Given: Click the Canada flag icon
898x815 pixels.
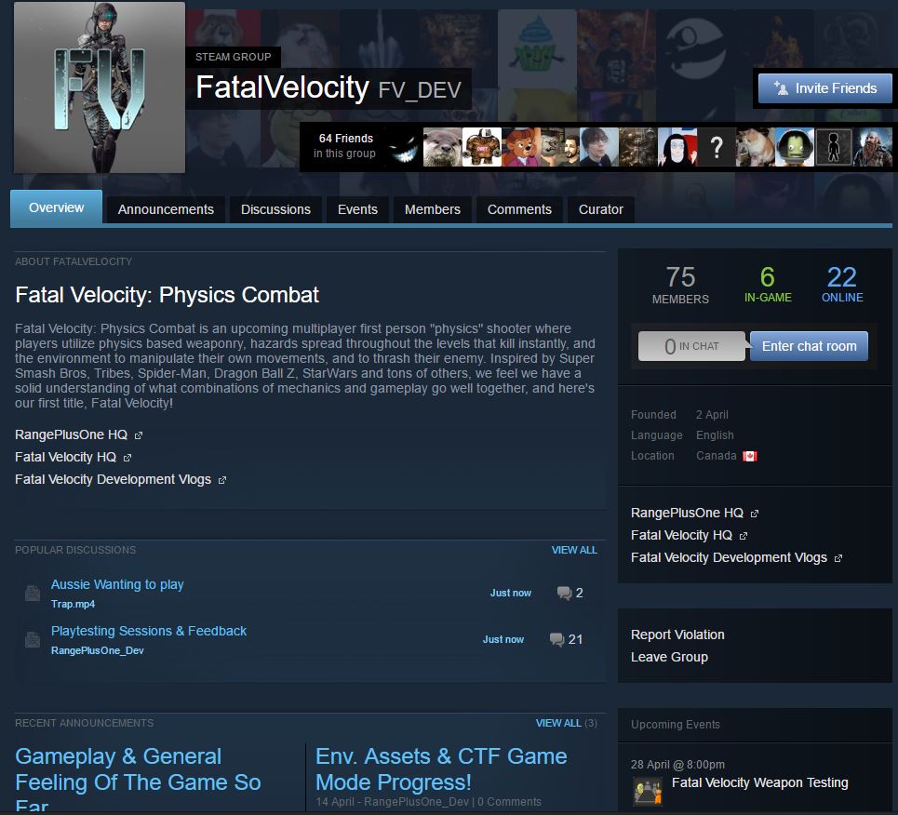Looking at the screenshot, I should (x=750, y=456).
